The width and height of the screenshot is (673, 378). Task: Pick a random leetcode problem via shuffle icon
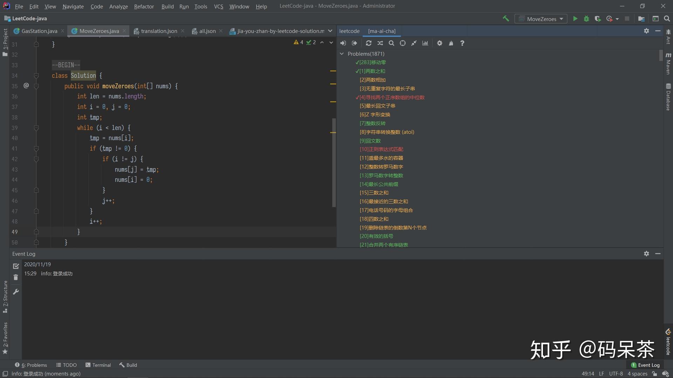[380, 43]
